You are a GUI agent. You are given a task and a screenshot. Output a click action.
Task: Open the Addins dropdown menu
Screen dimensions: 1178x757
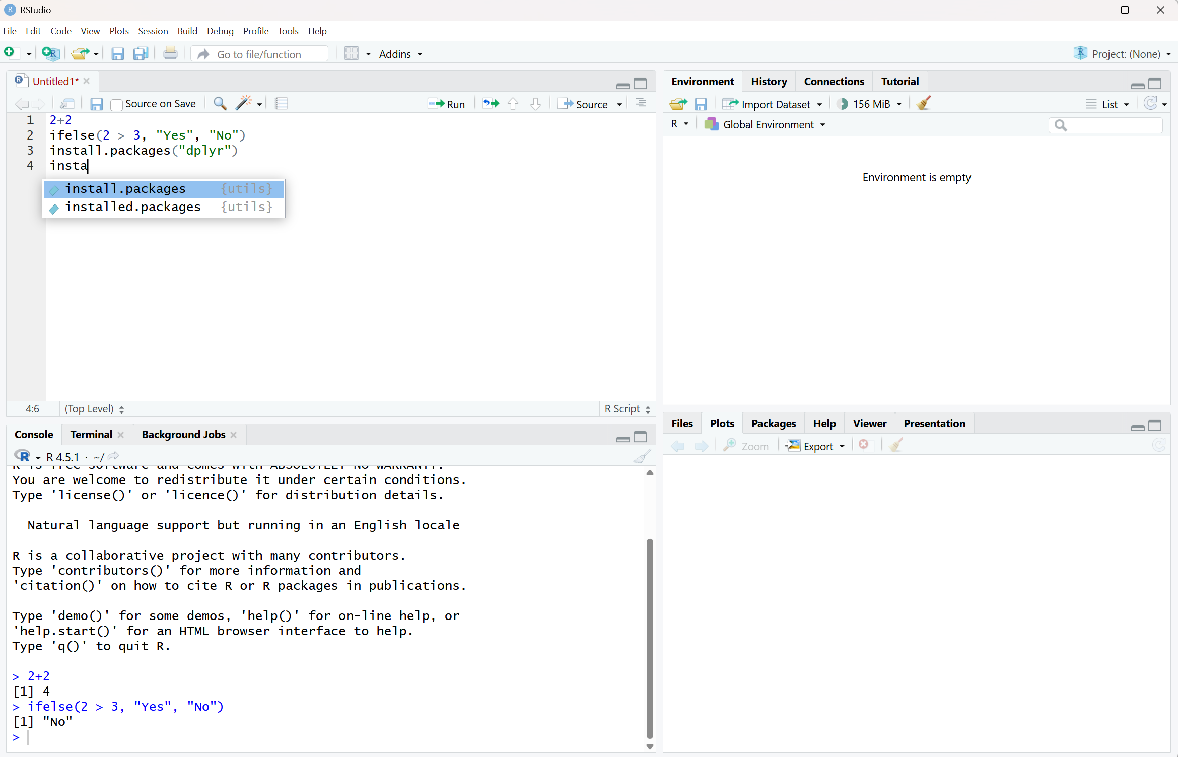click(x=400, y=54)
